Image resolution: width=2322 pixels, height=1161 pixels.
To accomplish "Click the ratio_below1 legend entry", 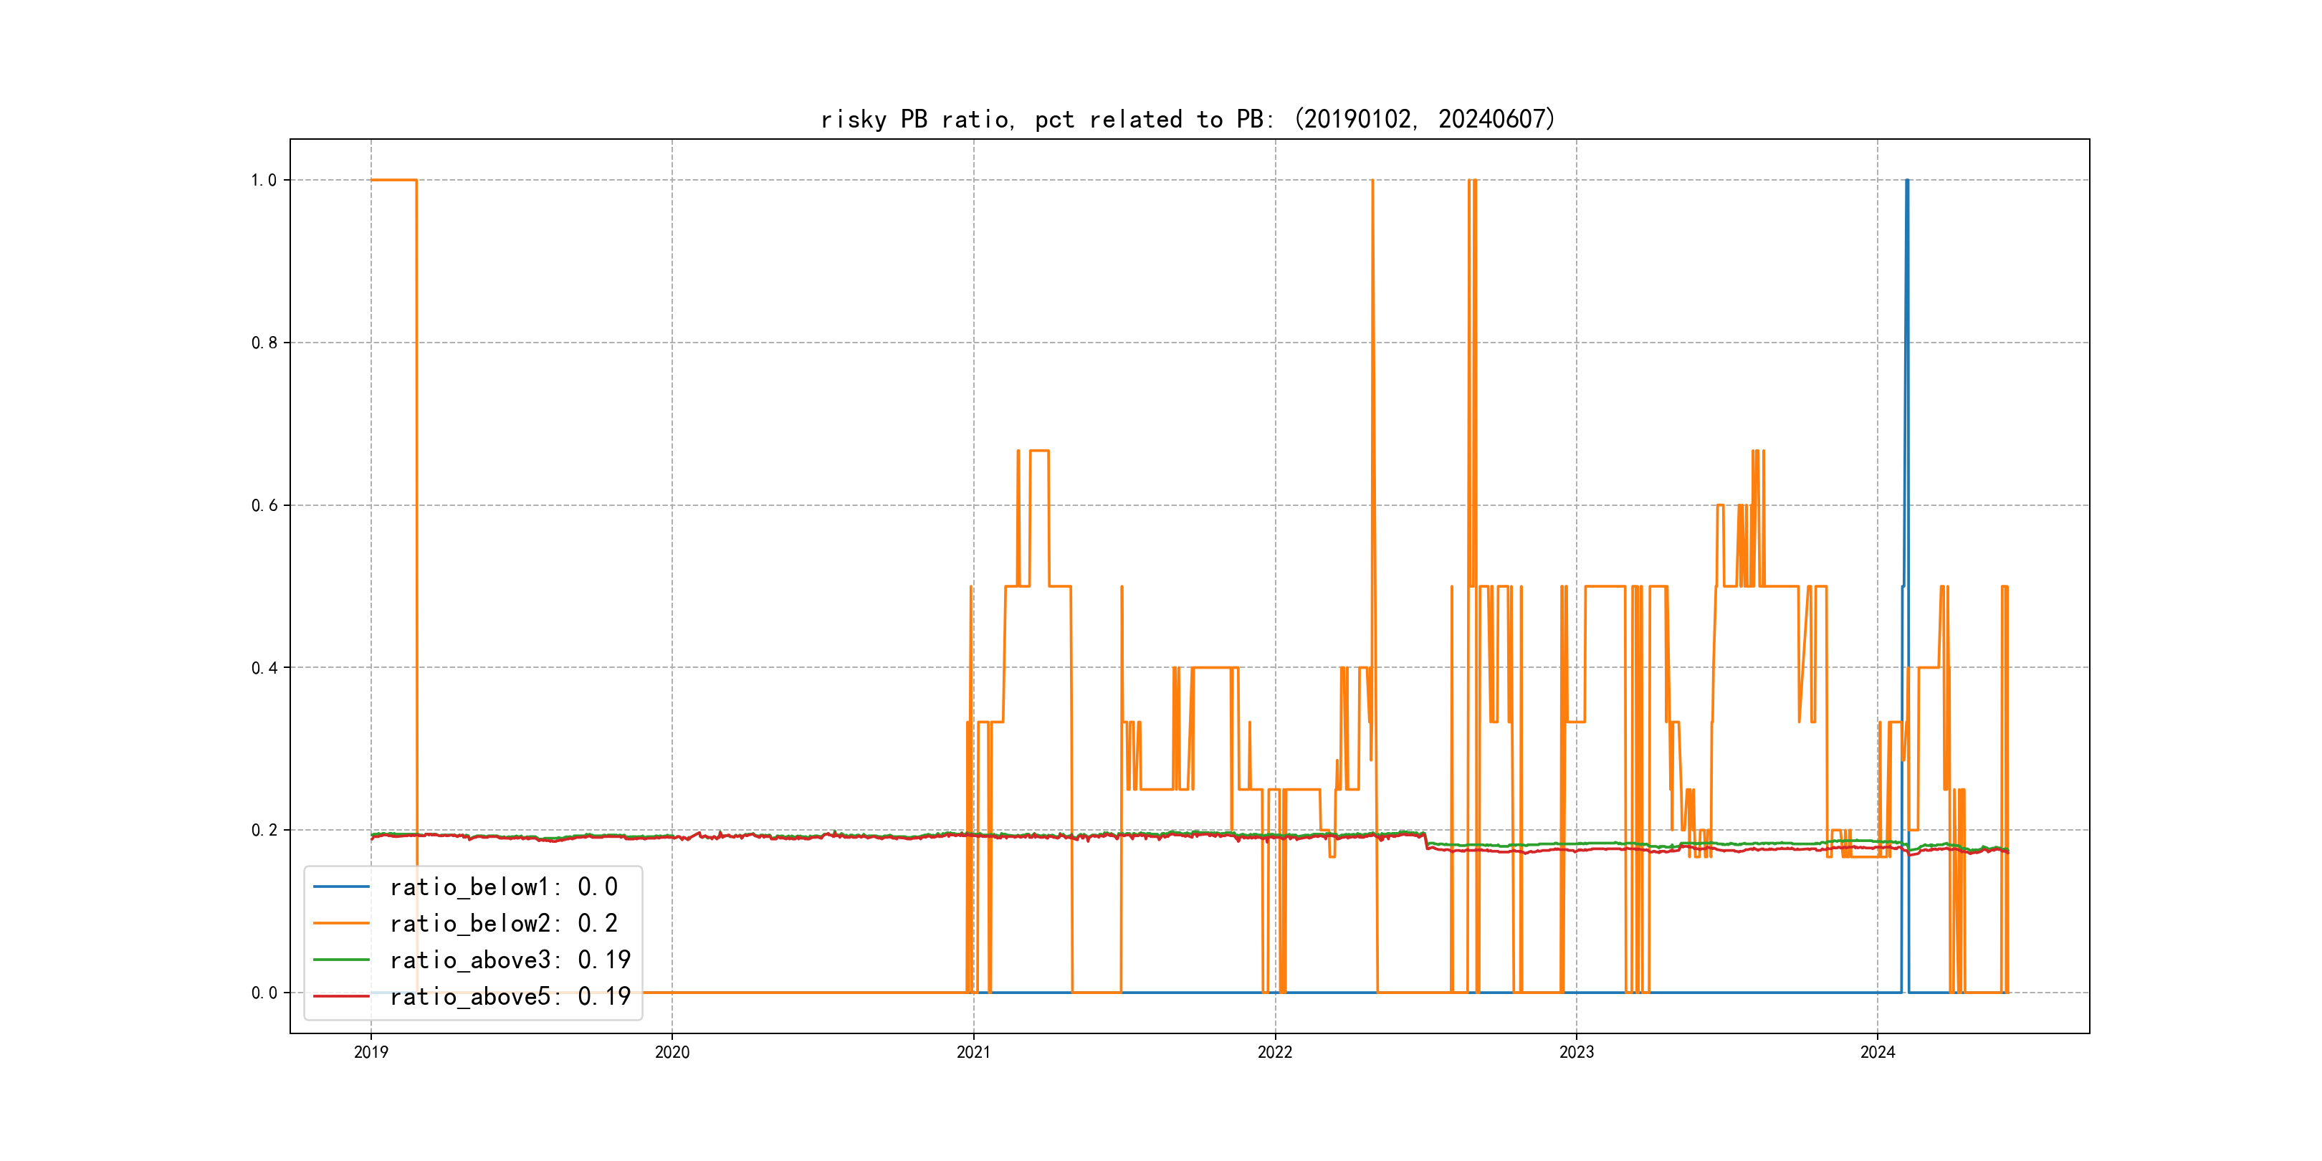I will tap(503, 887).
